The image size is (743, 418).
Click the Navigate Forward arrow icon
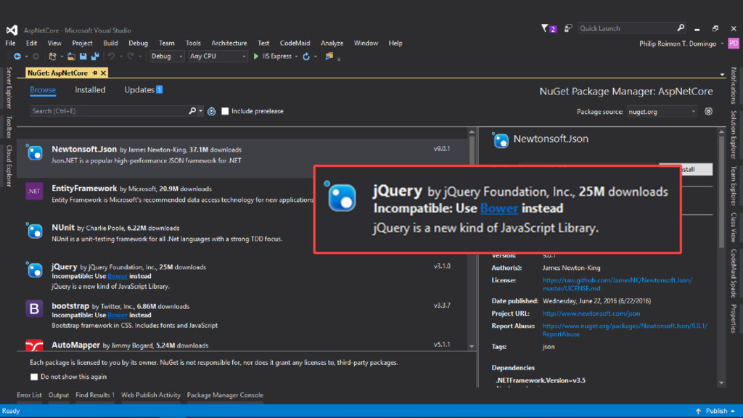(x=36, y=57)
